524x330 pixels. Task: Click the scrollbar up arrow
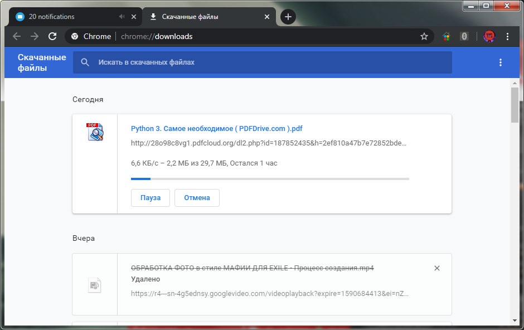515,83
